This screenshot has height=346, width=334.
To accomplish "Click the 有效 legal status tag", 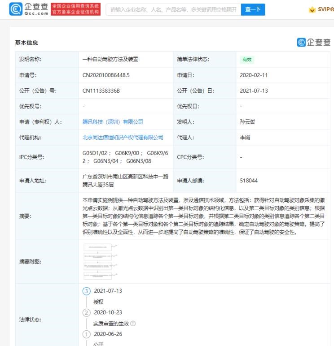I will [x=247, y=60].
